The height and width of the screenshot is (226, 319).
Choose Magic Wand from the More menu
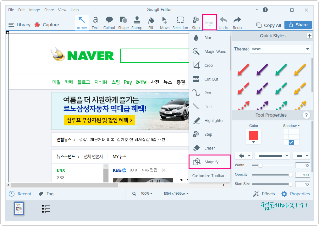pos(210,51)
